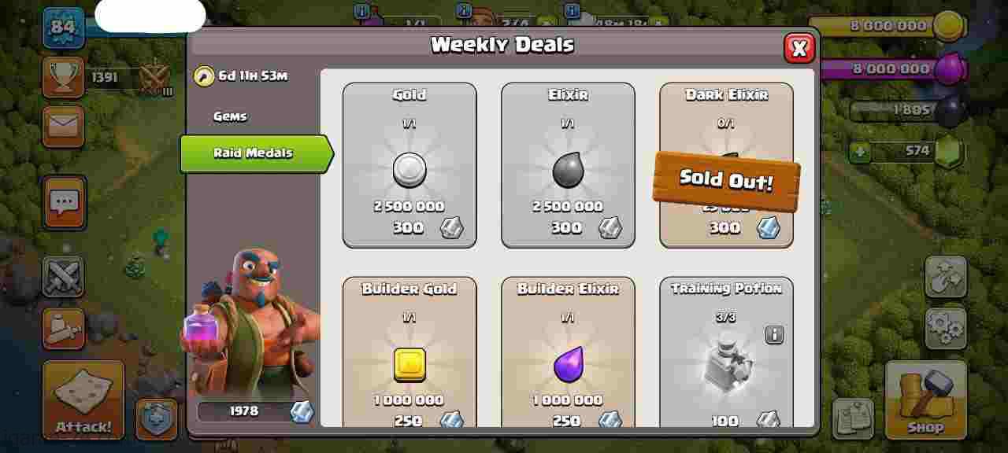Choose the Training Potion deal
The image size is (1008, 453).
[726, 352]
